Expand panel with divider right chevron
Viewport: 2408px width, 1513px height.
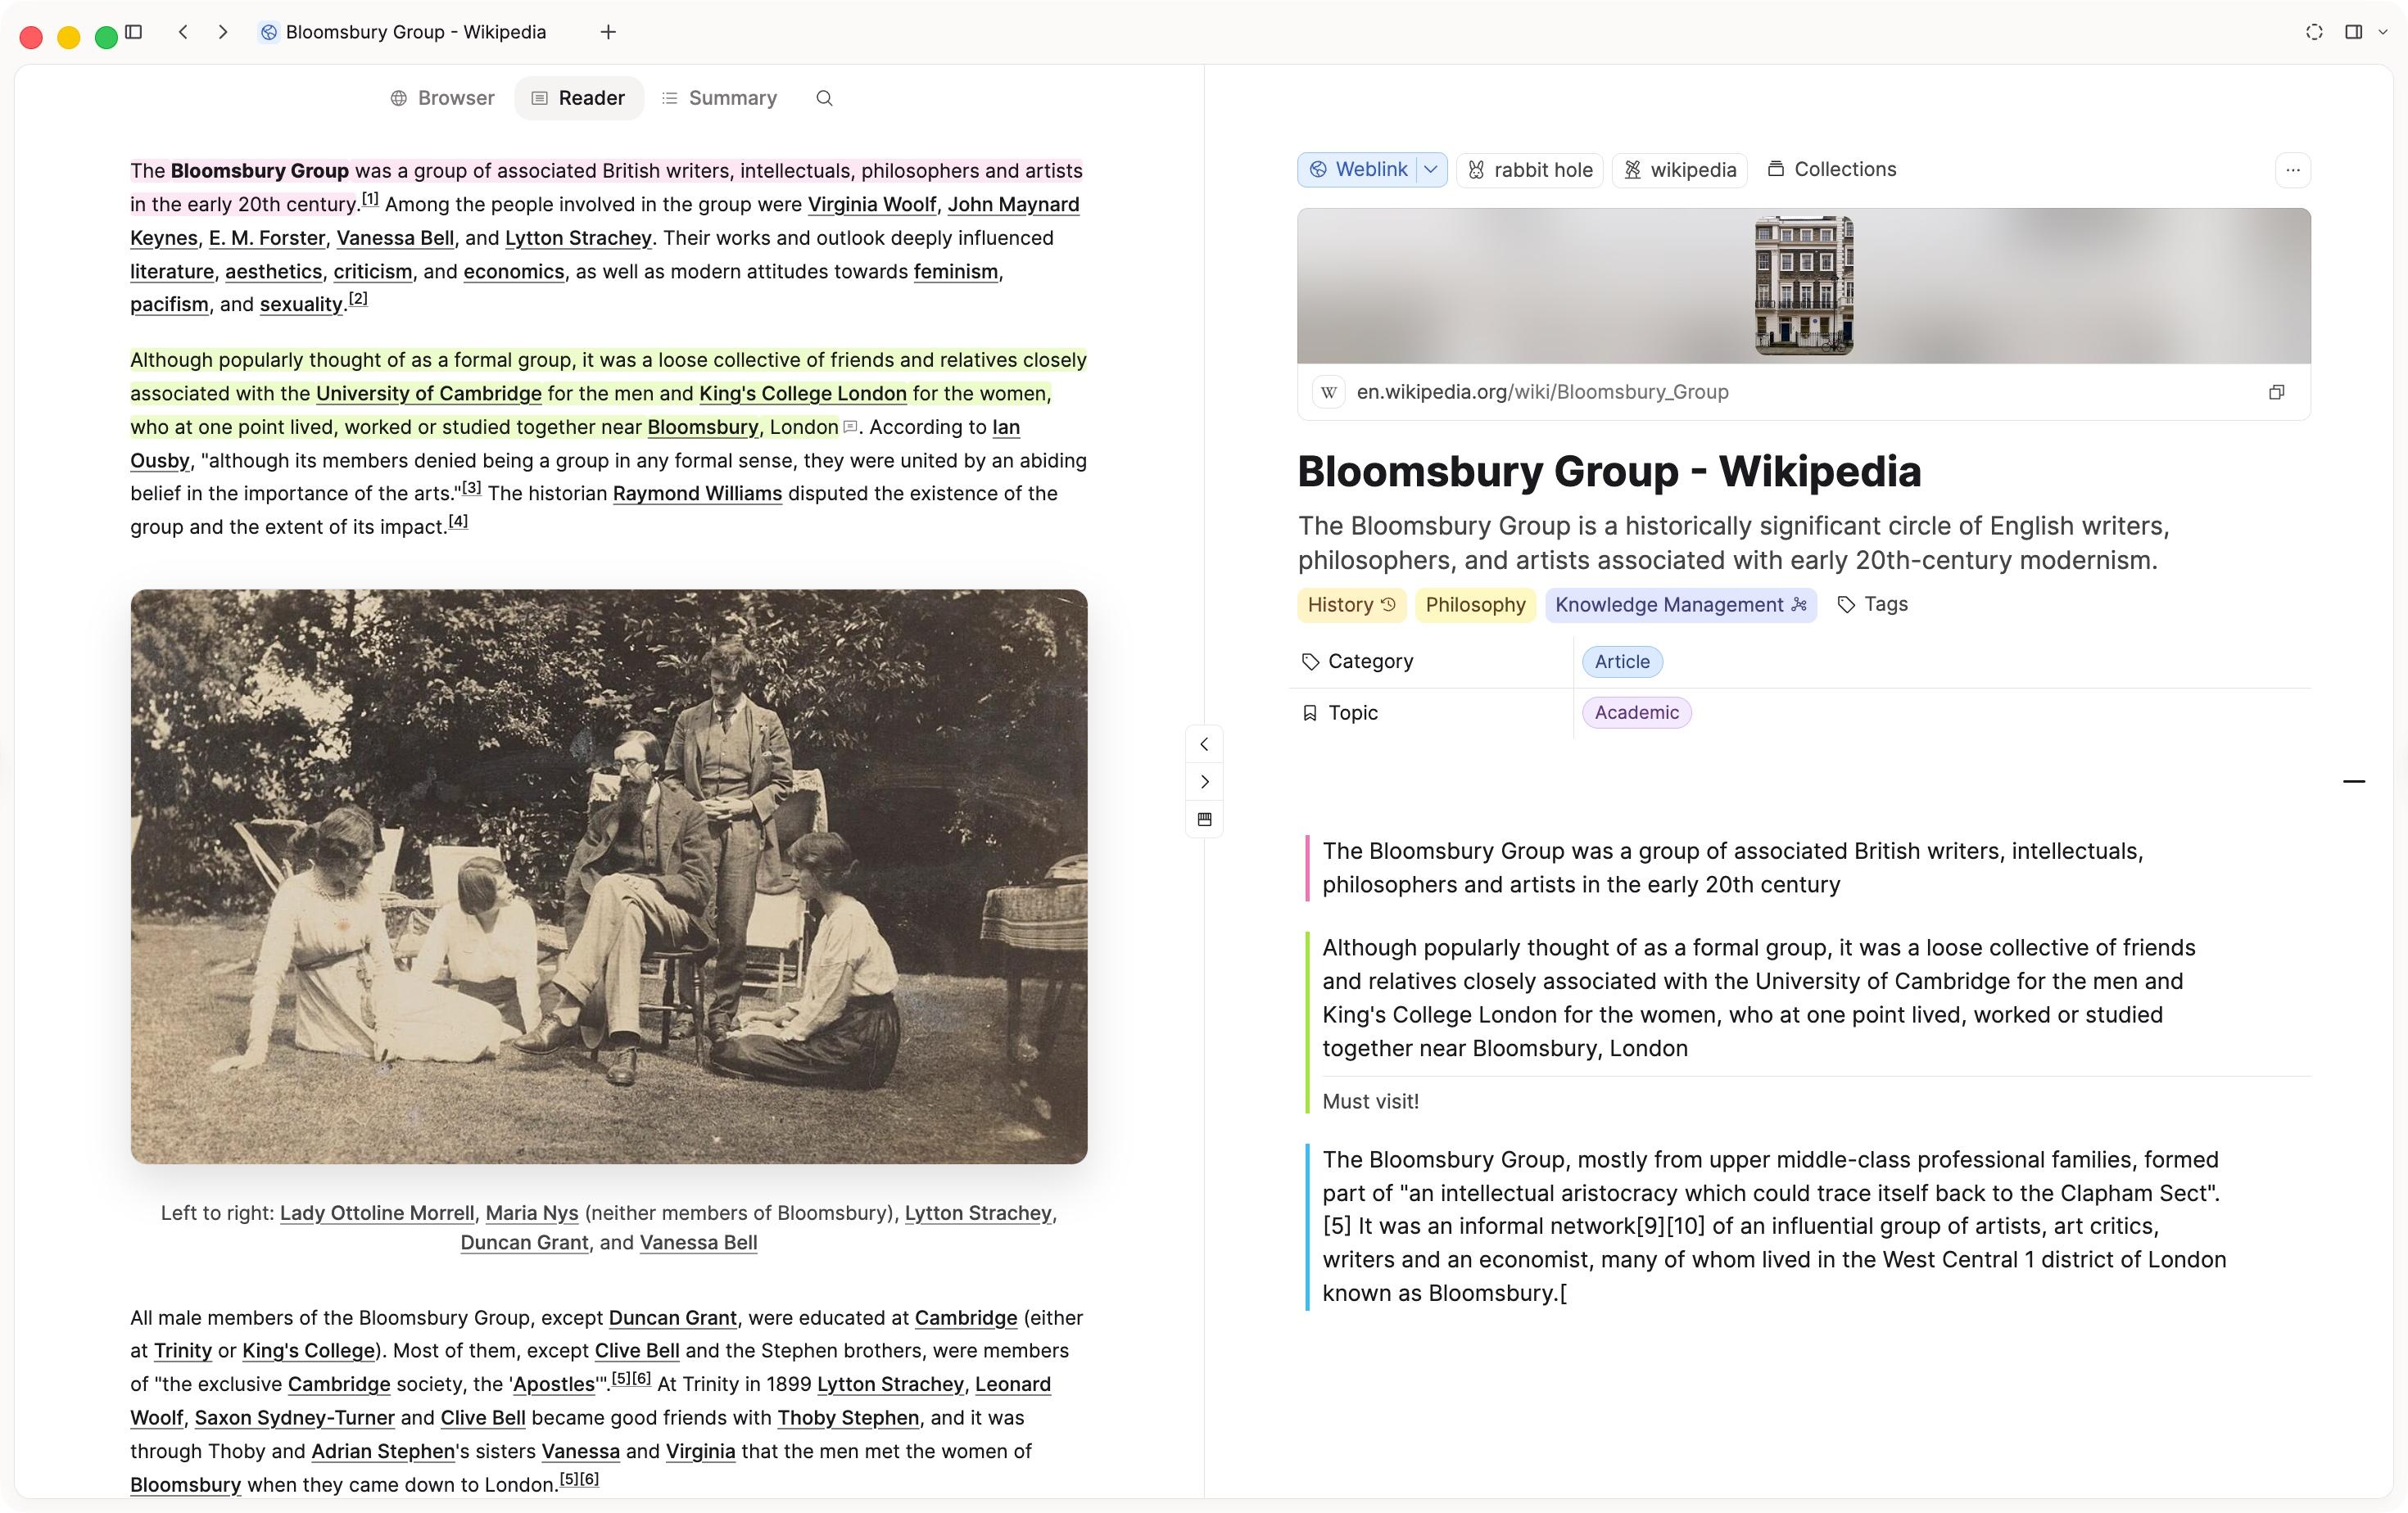(1204, 783)
